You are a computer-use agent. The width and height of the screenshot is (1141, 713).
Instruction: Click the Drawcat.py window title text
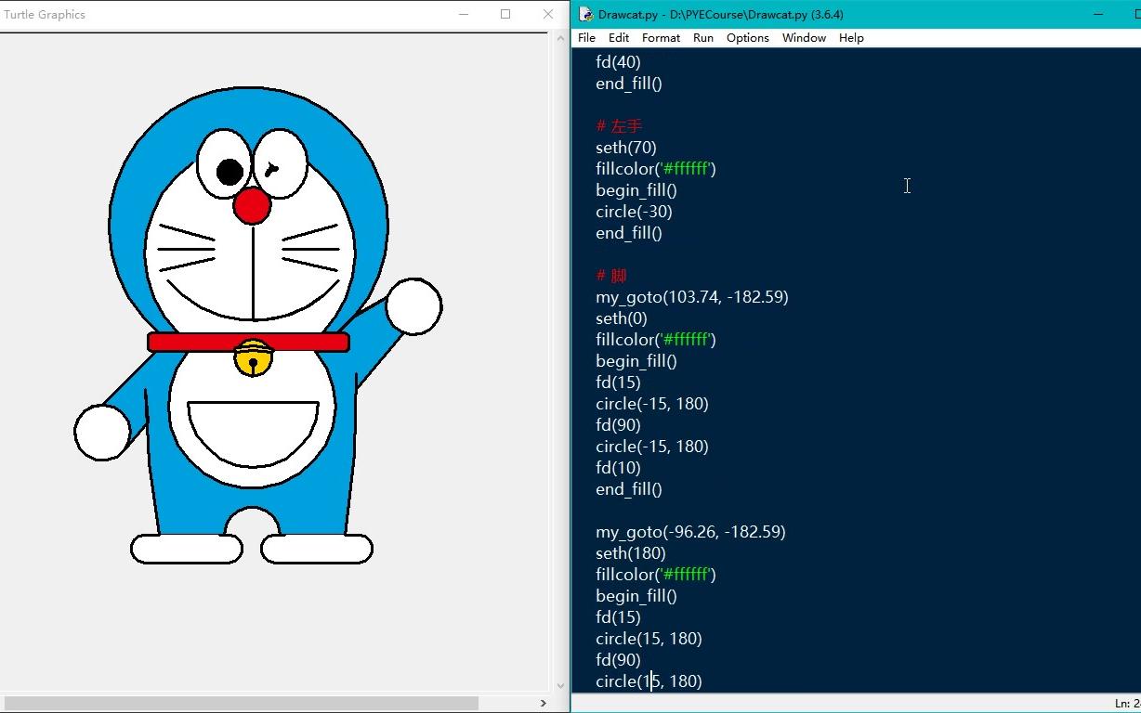point(721,15)
